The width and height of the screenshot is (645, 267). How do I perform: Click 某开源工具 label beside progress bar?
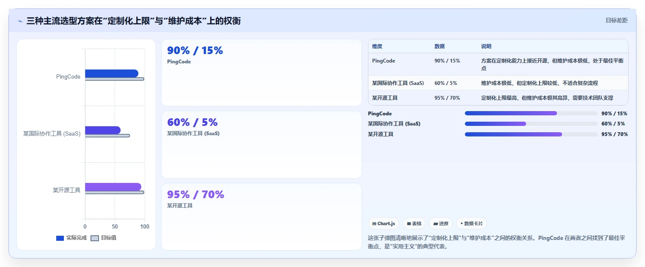[x=381, y=134]
